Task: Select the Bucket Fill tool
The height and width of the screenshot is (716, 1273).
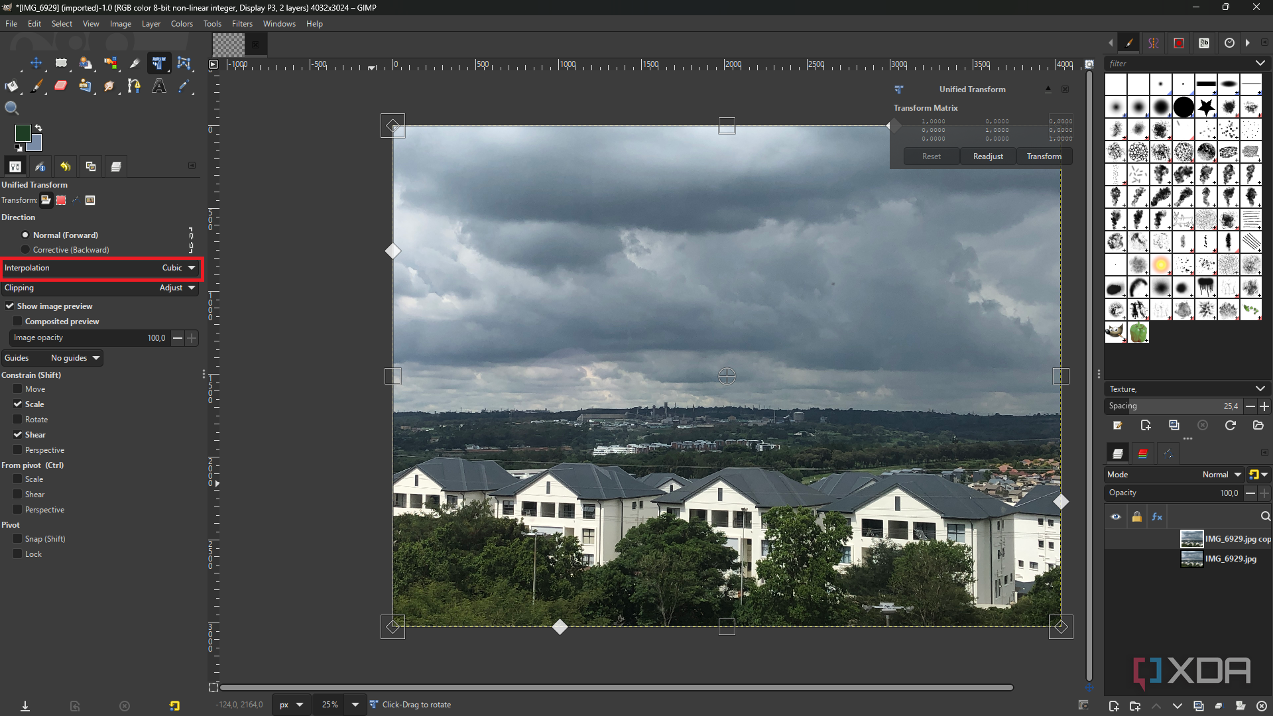Action: [x=12, y=86]
